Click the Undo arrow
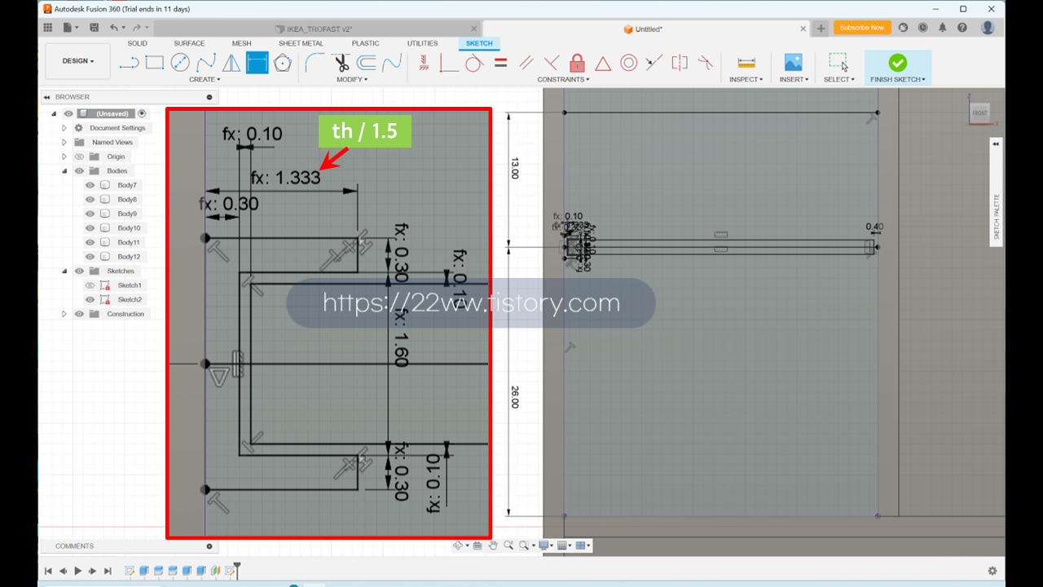 [114, 28]
